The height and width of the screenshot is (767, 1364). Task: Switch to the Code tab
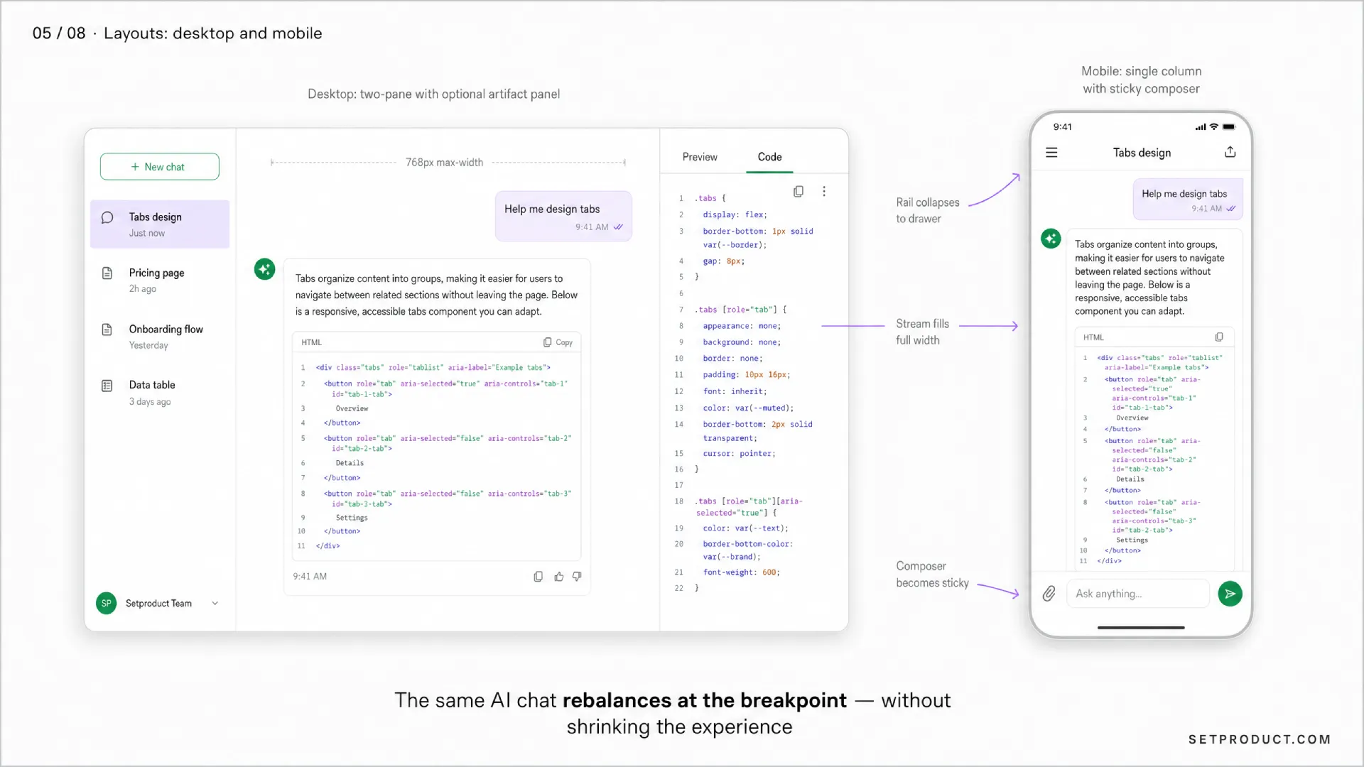point(769,157)
